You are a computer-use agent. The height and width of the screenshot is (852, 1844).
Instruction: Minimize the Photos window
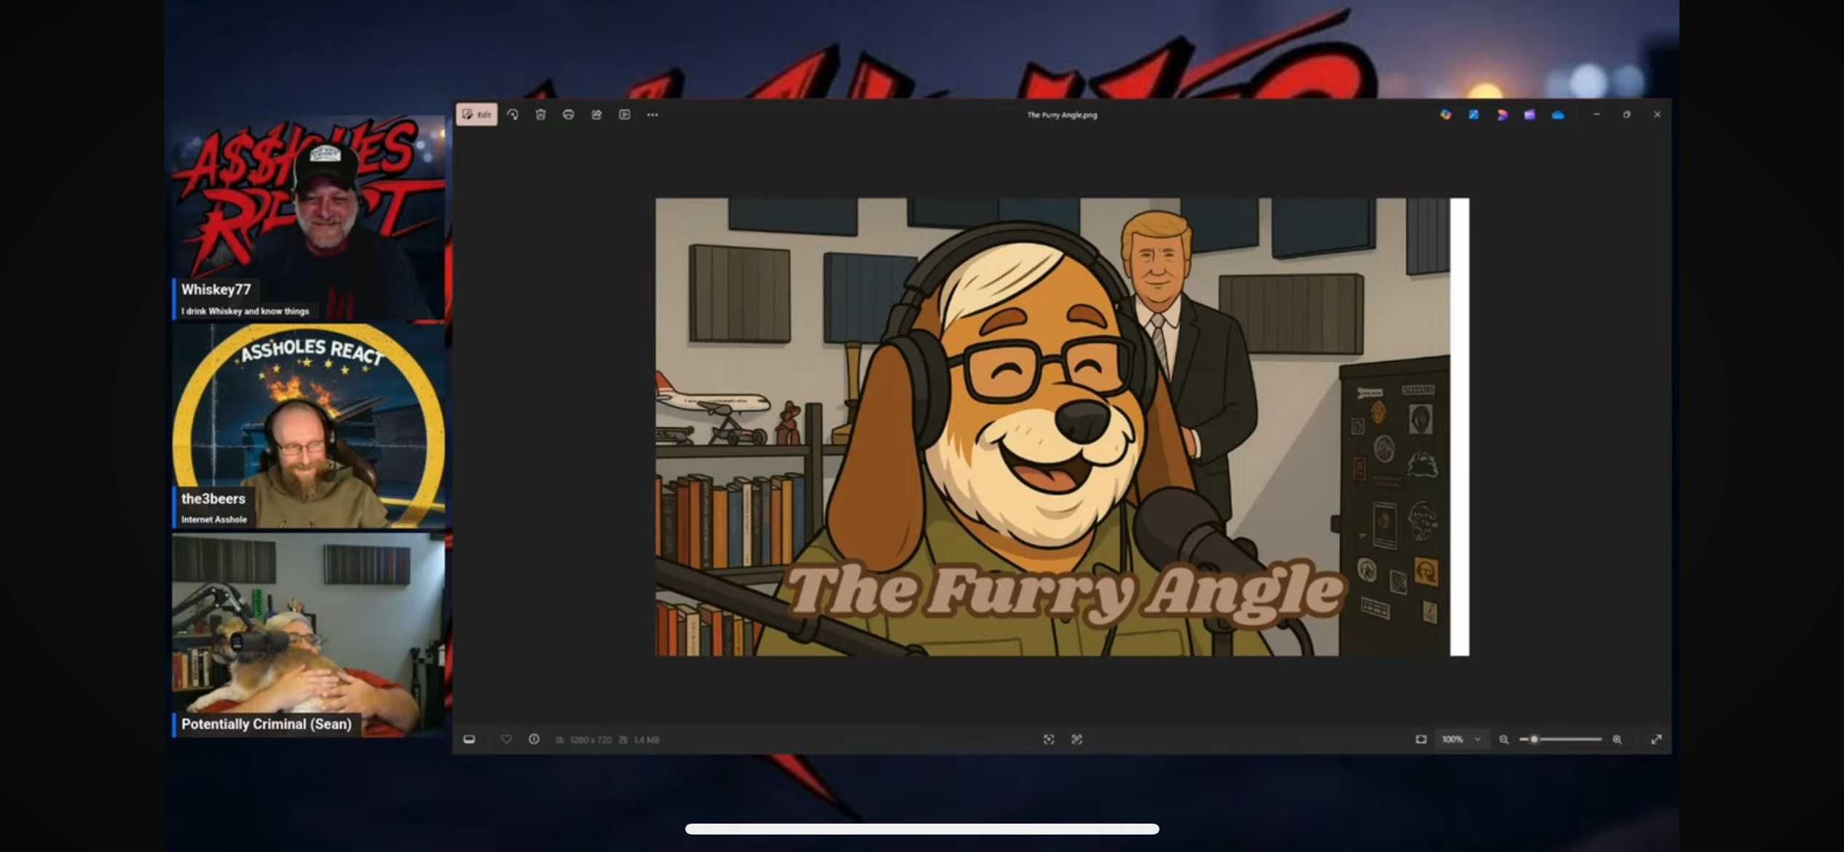point(1596,114)
